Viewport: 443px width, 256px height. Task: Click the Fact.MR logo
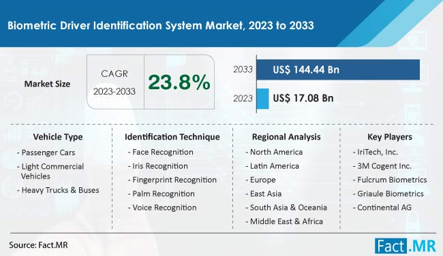[406, 246]
